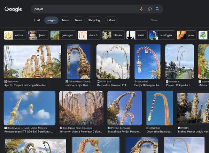Open 'Makna Penjor Untuk Hari' link

pos(193,131)
